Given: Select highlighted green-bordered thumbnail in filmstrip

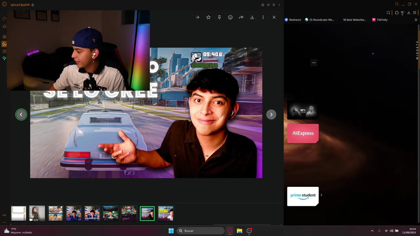Looking at the screenshot, I should click(147, 213).
